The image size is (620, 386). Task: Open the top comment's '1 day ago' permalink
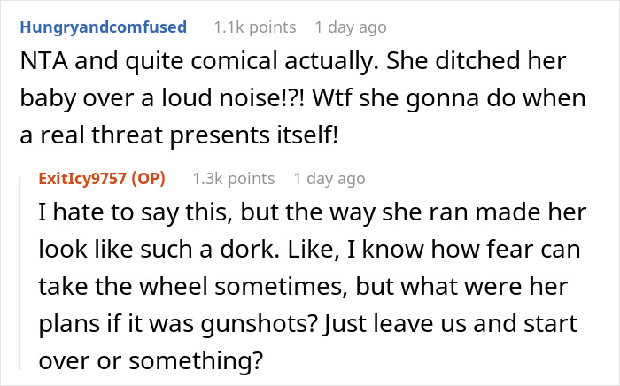click(x=351, y=27)
